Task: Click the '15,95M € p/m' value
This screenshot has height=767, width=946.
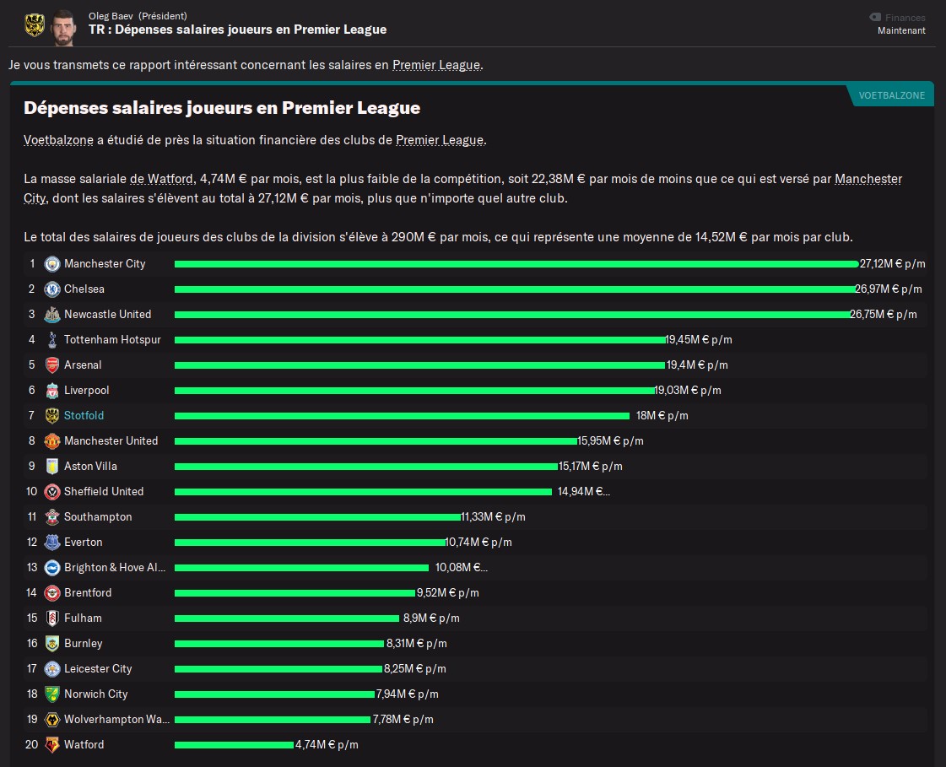Action: (611, 441)
